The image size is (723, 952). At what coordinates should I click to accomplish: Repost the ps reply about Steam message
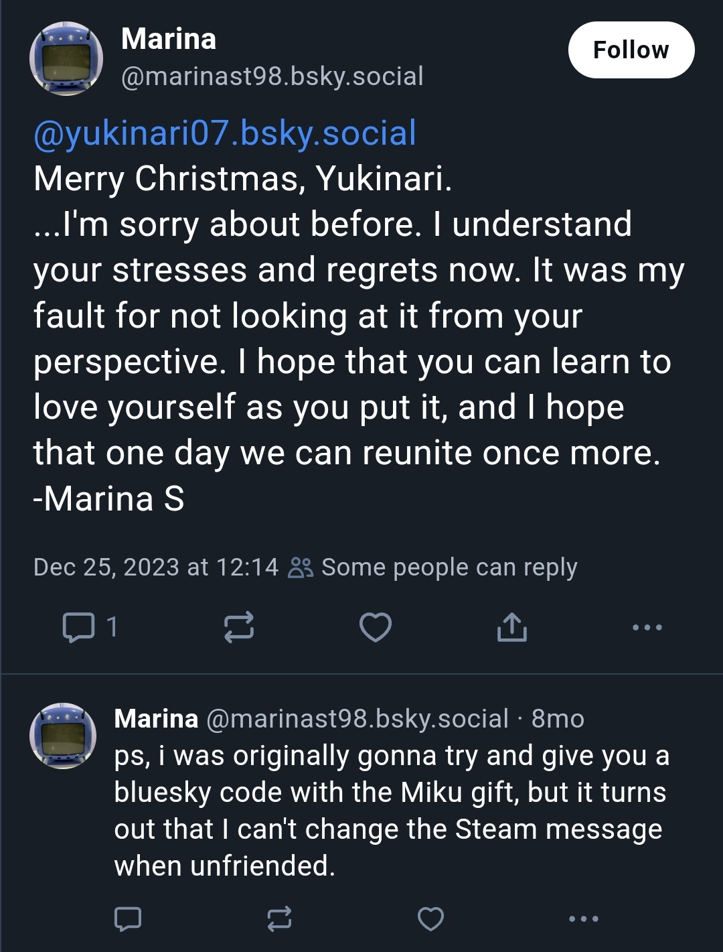coord(279,919)
